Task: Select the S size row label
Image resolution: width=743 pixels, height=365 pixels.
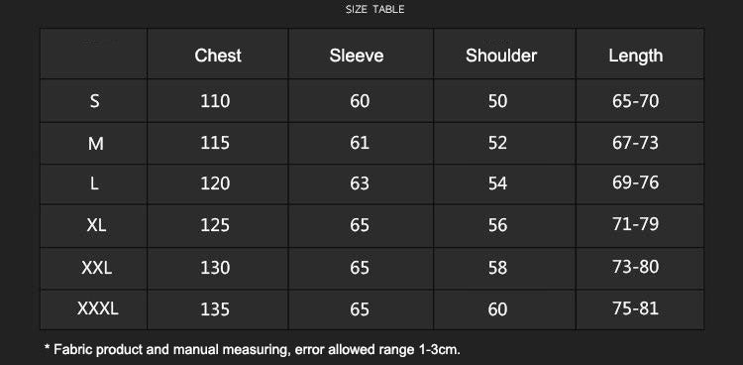Action: (x=95, y=101)
